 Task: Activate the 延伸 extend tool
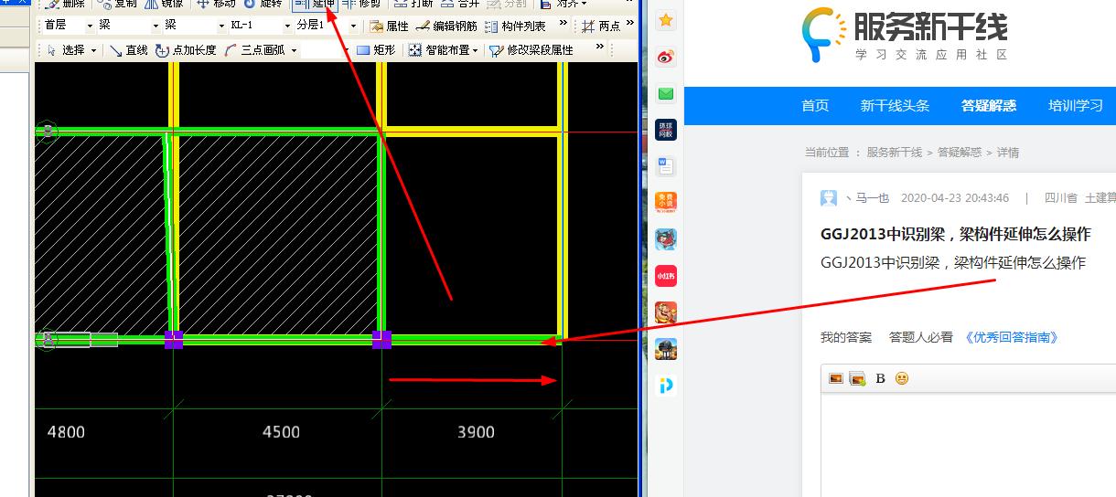(x=314, y=4)
